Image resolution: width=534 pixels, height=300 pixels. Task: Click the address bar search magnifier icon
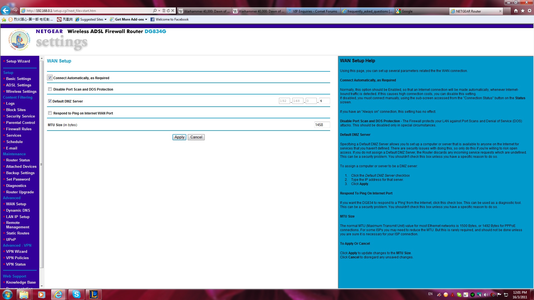pyautogui.click(x=155, y=11)
